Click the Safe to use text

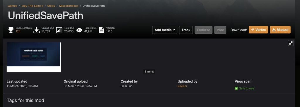tap(246, 88)
